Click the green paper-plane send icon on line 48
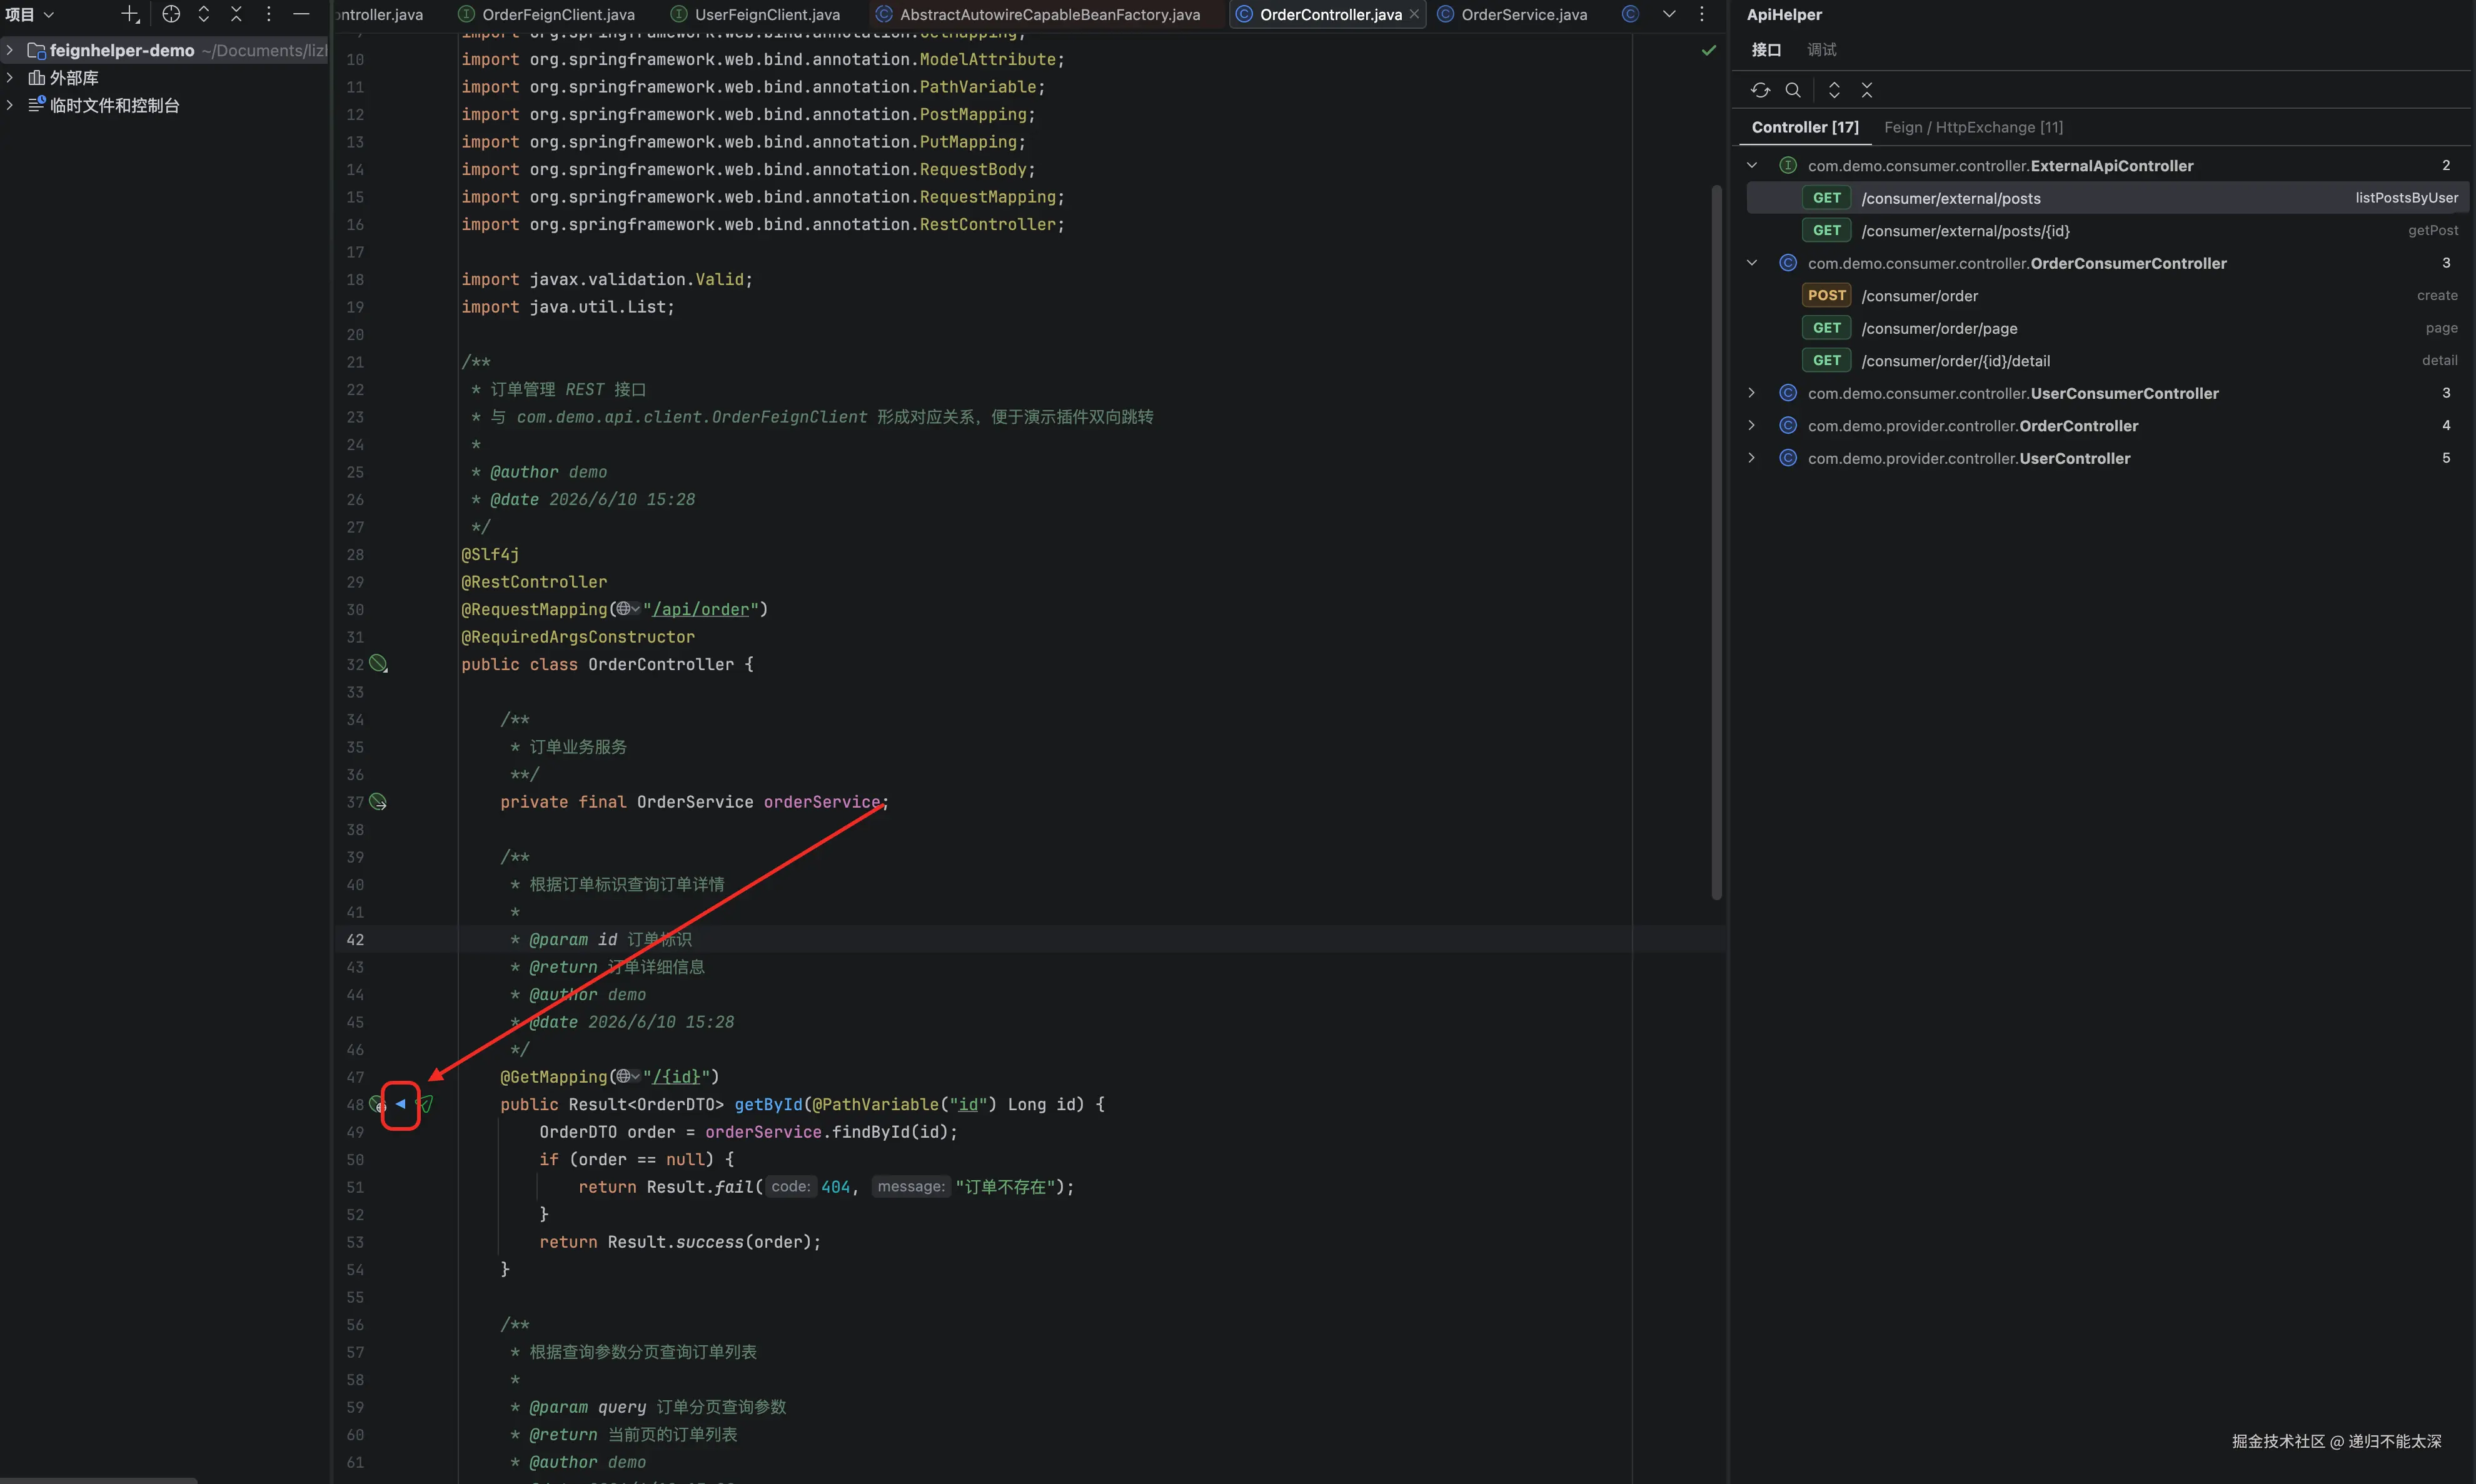This screenshot has height=1484, width=2476. click(425, 1104)
